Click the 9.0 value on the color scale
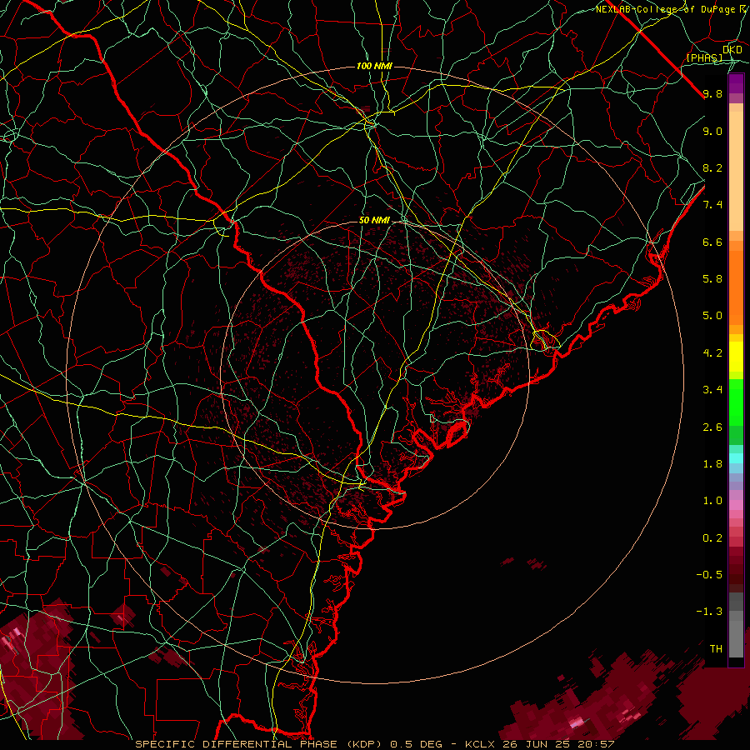The width and height of the screenshot is (750, 750). point(712,131)
